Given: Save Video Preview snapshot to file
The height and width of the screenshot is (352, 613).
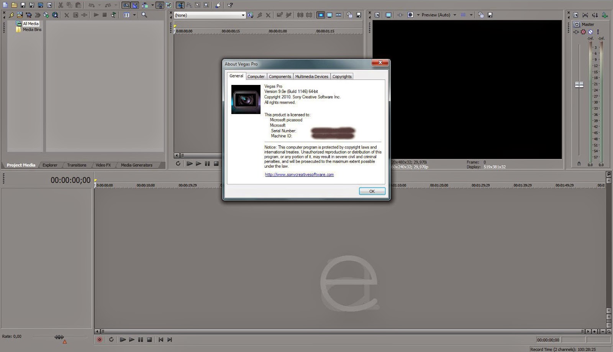Looking at the screenshot, I should [490, 15].
